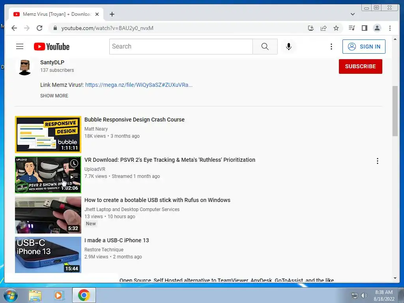Click Jhett Laptop and Desktop Computer Services
This screenshot has height=303, width=404.
coord(132,209)
